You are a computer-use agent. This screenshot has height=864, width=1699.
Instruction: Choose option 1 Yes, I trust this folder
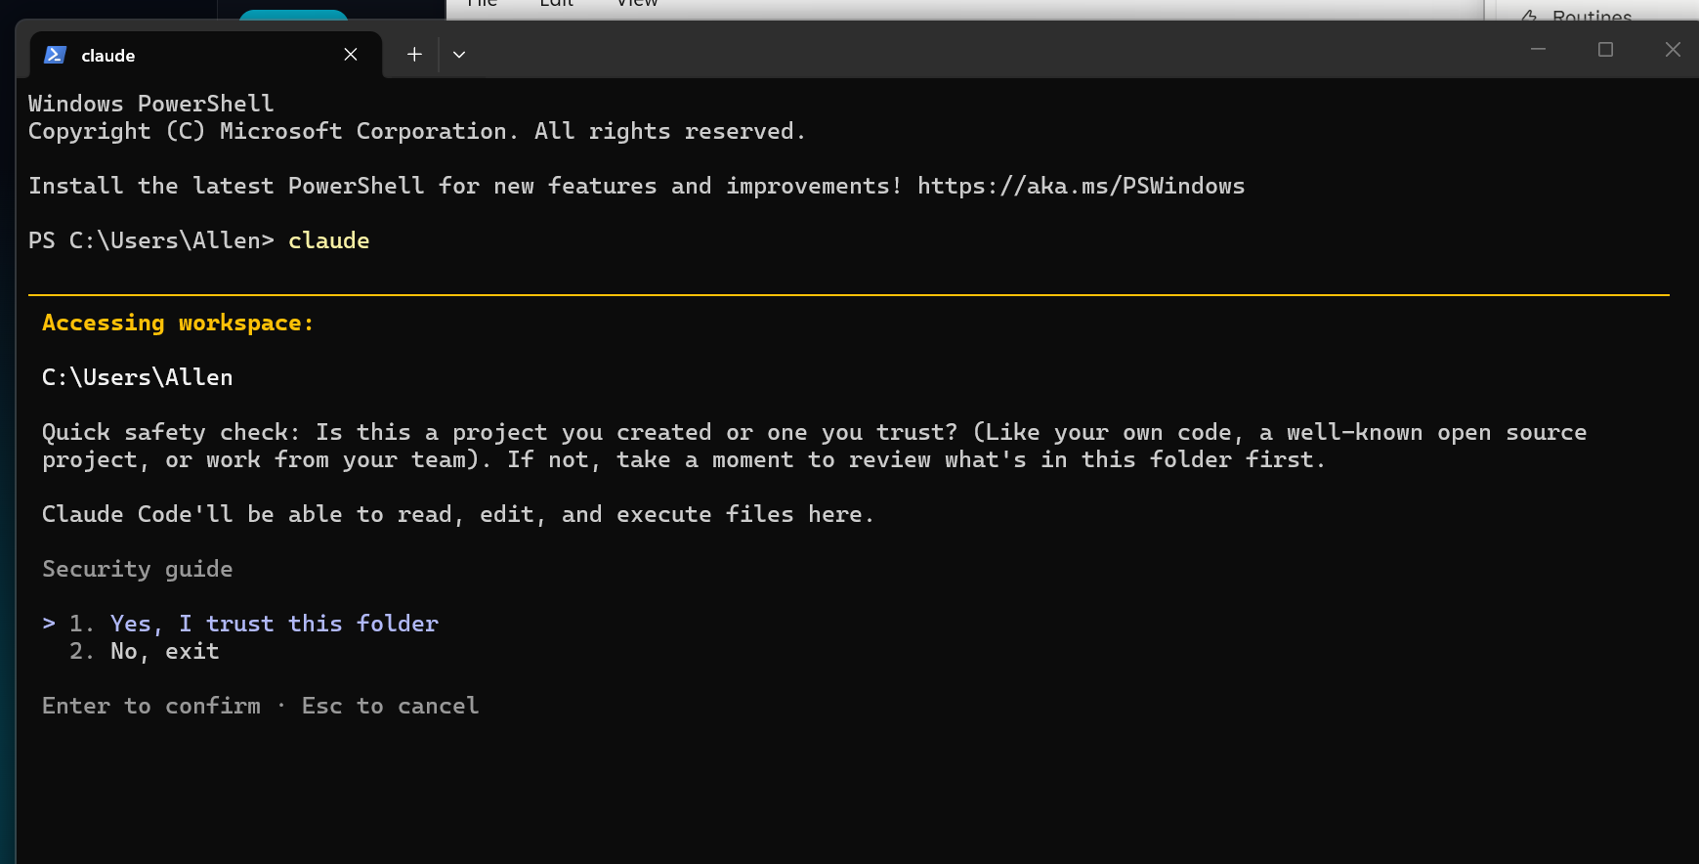coord(254,624)
